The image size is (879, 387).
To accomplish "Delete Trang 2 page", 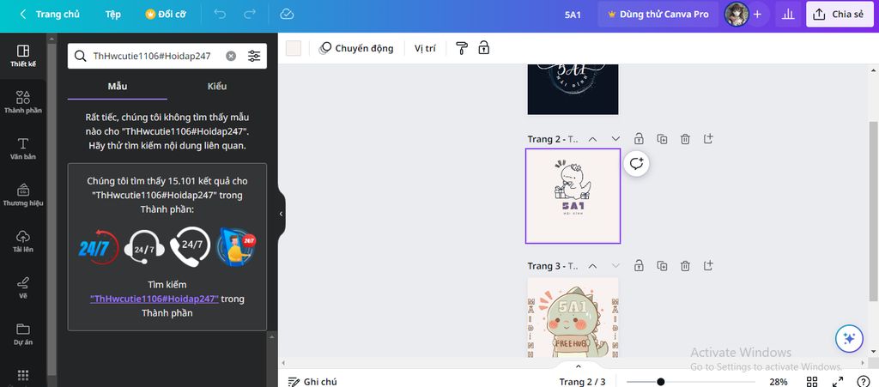I will coord(685,139).
